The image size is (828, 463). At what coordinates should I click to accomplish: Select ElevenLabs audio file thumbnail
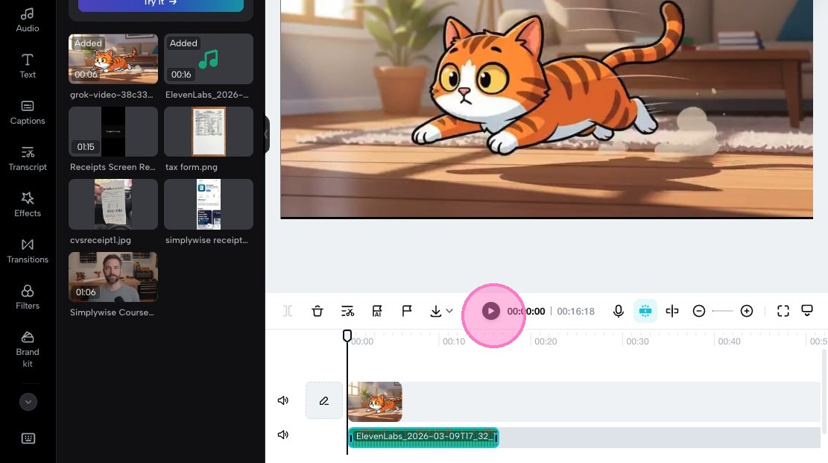(209, 59)
